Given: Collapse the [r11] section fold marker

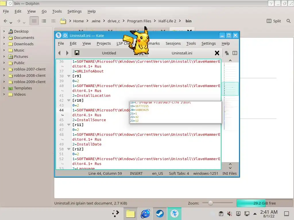Looking at the screenshot, I should click(x=69, y=125).
